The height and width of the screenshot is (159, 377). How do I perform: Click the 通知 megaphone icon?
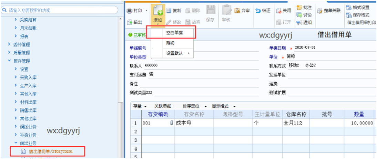299,22
